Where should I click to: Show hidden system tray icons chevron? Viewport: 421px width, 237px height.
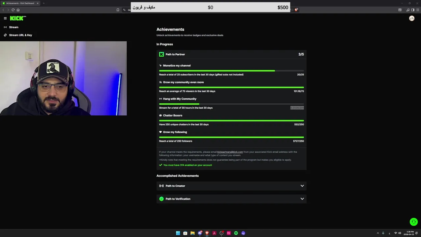pyautogui.click(x=378, y=233)
